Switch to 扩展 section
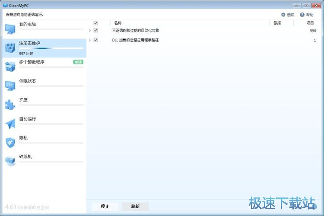 (x=44, y=105)
